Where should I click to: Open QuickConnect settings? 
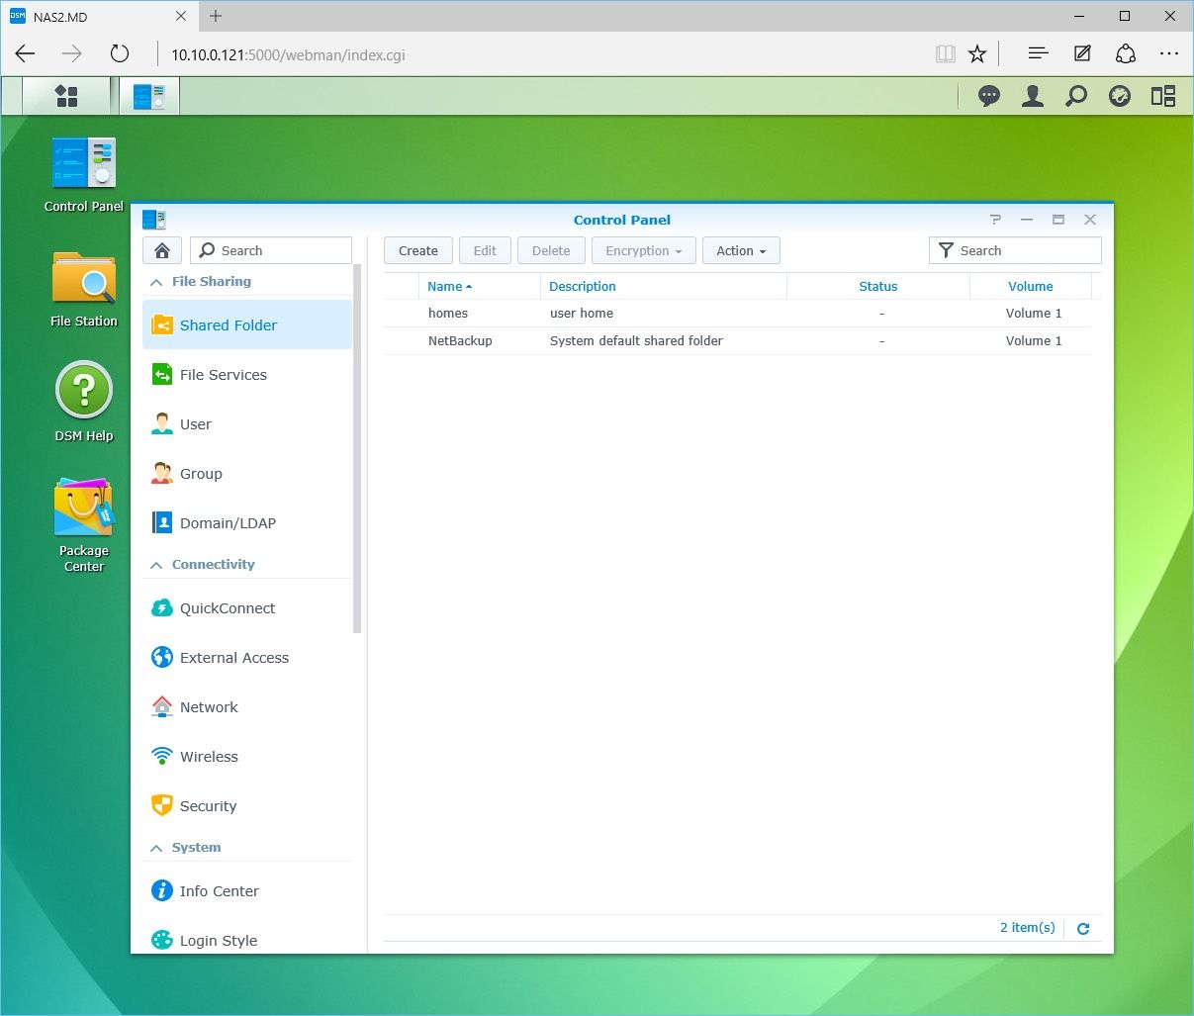[247, 607]
